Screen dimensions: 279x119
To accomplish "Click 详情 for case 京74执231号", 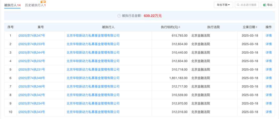I will 269,70.
